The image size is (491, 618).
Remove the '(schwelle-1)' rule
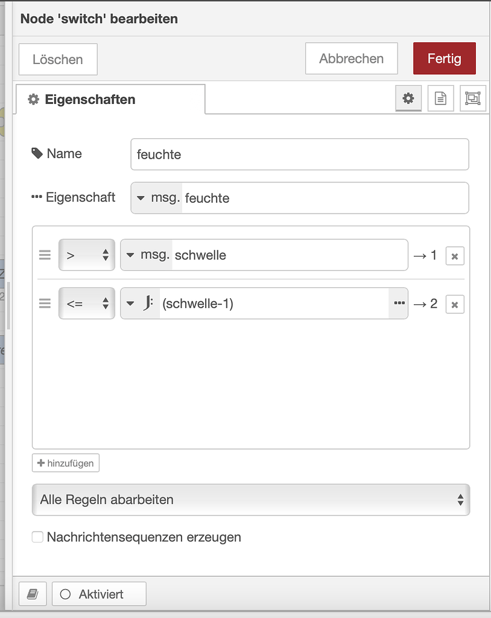coord(455,304)
